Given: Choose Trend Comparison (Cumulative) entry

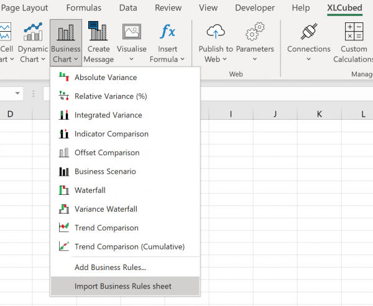Looking at the screenshot, I should pos(125,246).
